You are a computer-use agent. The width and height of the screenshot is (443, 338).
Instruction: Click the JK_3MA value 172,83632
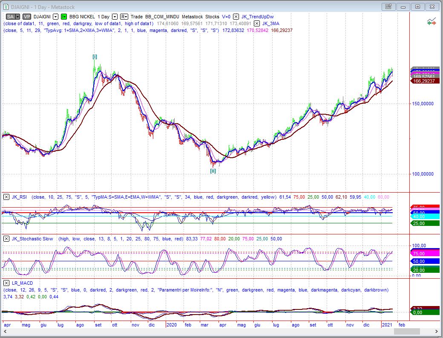point(233,30)
